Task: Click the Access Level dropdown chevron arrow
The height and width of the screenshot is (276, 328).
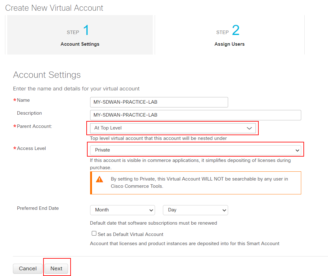Action: [297, 150]
